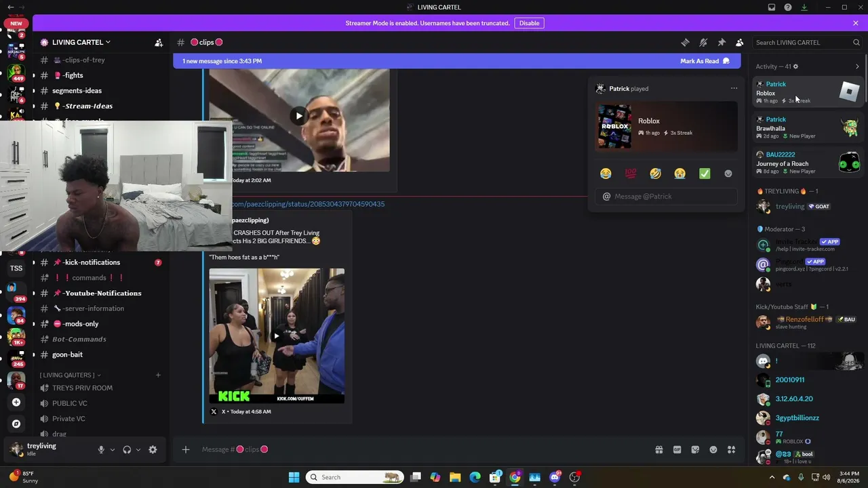Open the clips-of-trey channel

[x=102, y=60]
